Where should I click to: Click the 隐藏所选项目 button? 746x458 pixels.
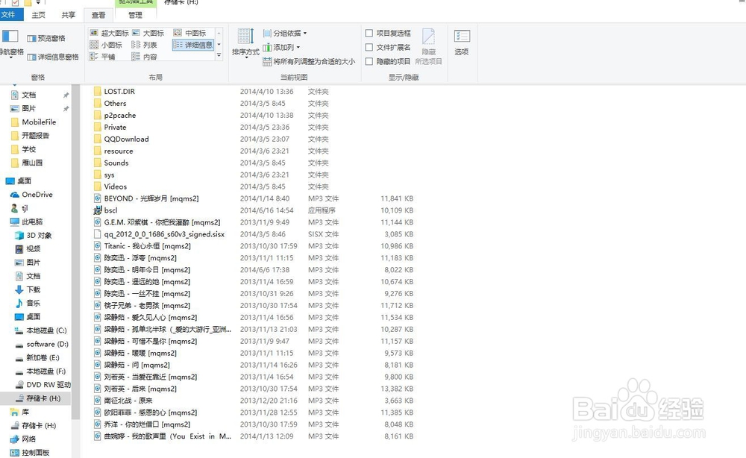click(x=428, y=46)
